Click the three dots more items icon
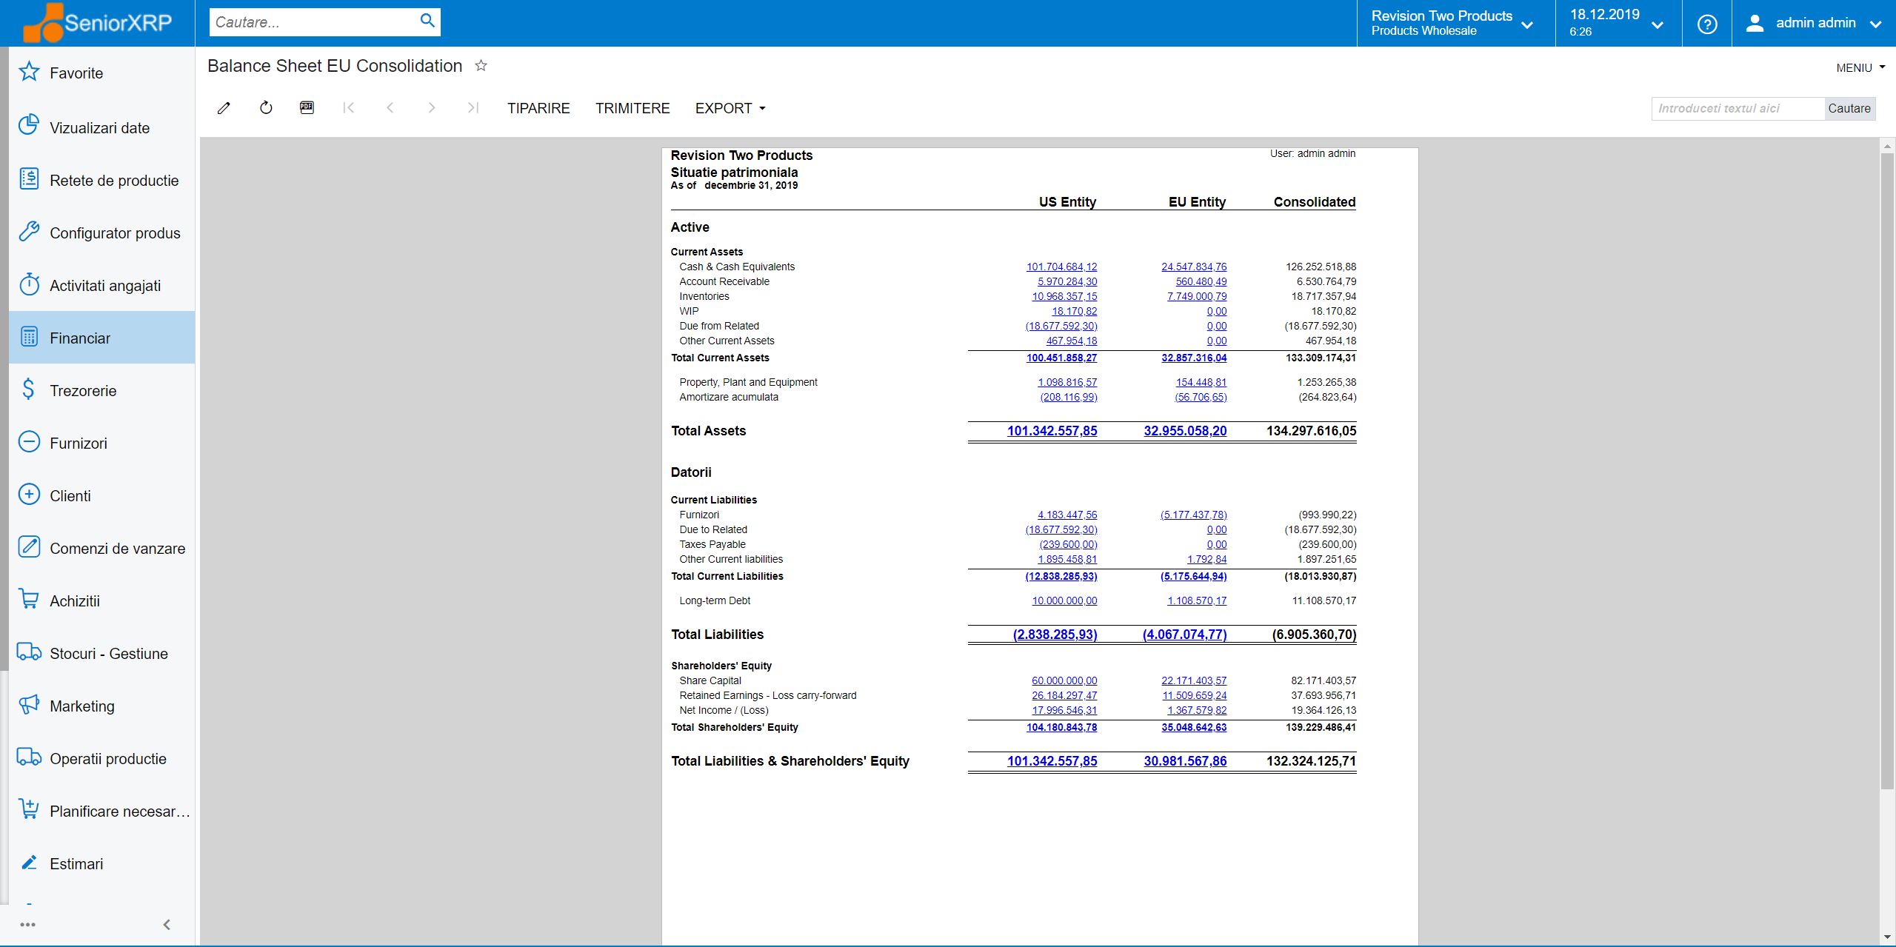Screen dimensions: 1896x947 (28, 925)
